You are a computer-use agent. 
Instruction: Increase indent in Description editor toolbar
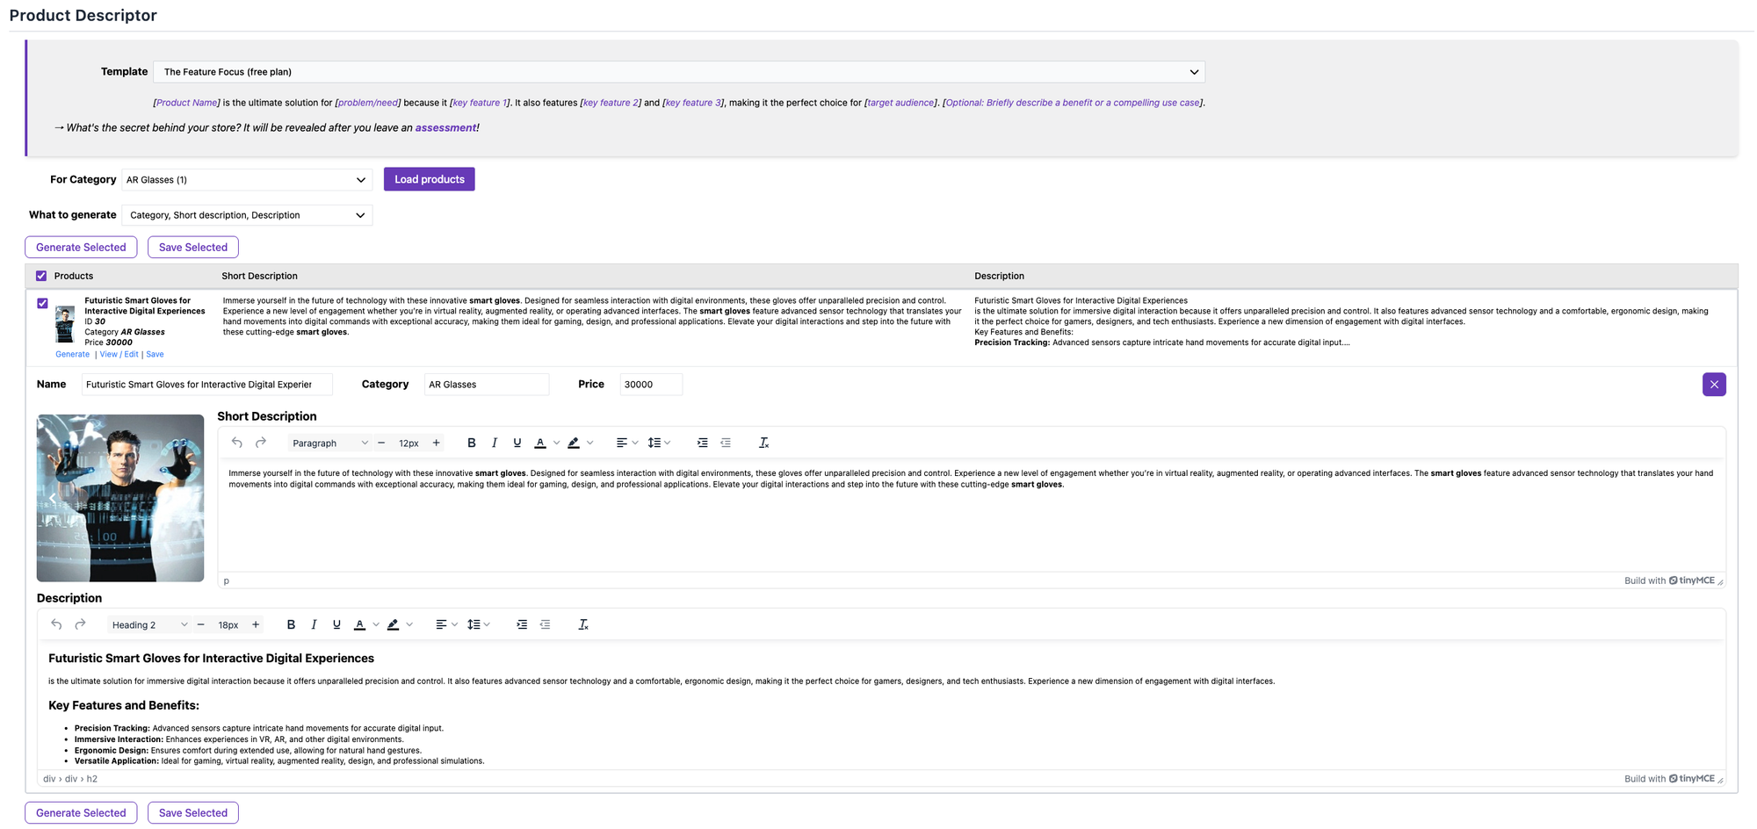tap(522, 625)
